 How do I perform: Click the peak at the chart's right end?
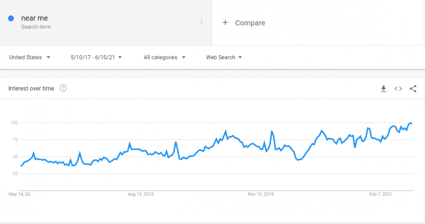410,123
